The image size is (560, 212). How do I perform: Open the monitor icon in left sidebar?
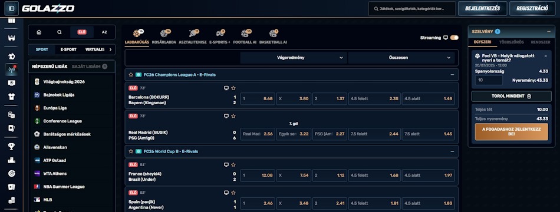click(x=11, y=83)
